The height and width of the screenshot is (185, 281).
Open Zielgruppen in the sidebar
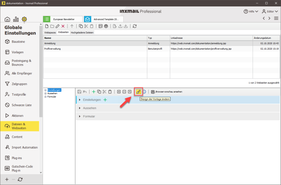coord(20,84)
